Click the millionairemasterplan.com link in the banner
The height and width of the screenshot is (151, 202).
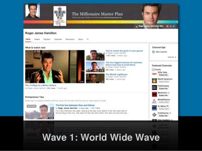click(x=111, y=17)
